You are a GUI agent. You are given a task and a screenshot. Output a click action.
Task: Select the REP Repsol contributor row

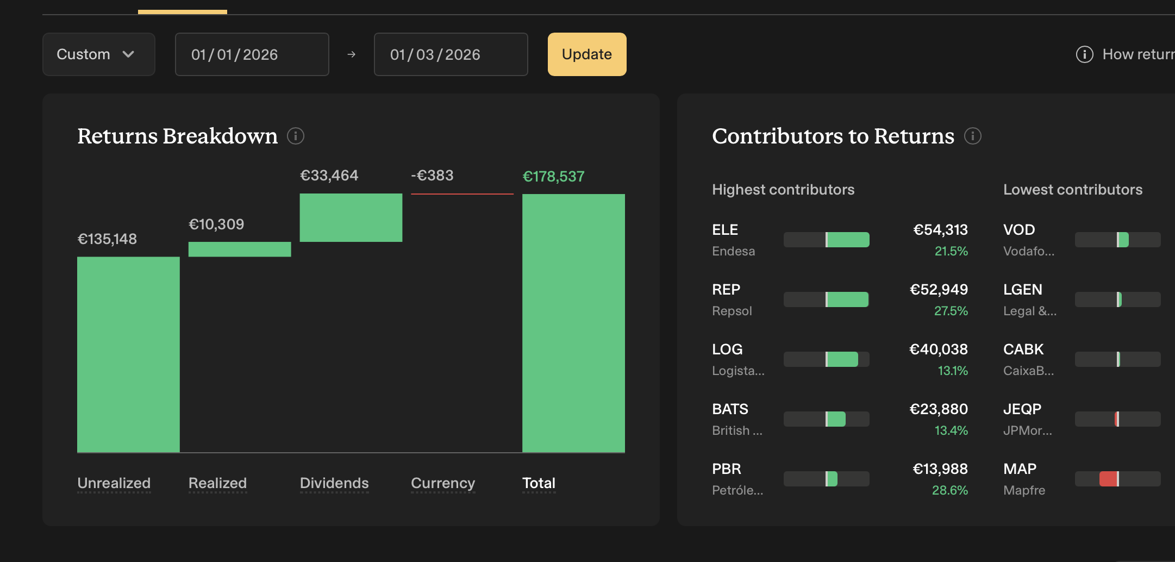839,299
